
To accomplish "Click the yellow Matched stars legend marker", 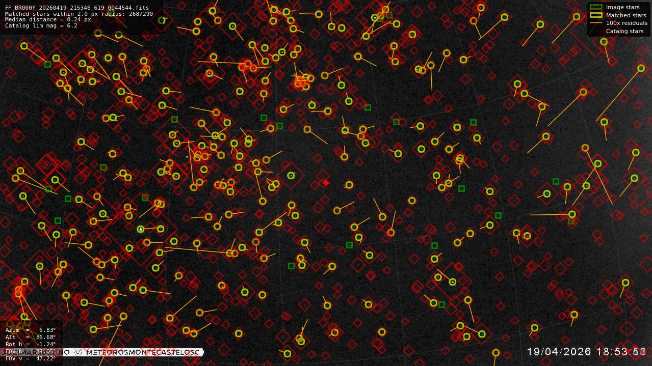I will [596, 15].
